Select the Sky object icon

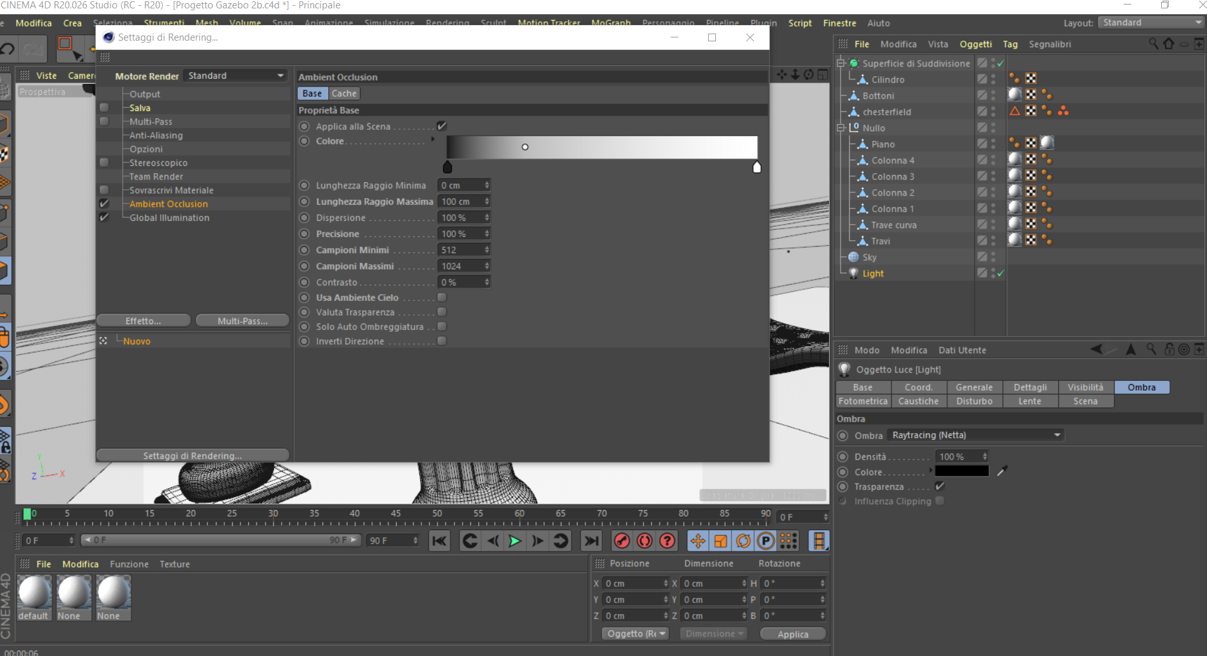pos(854,257)
